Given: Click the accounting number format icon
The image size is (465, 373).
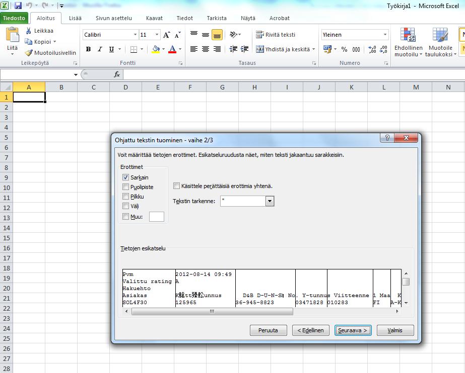Looking at the screenshot, I should pyautogui.click(x=327, y=49).
